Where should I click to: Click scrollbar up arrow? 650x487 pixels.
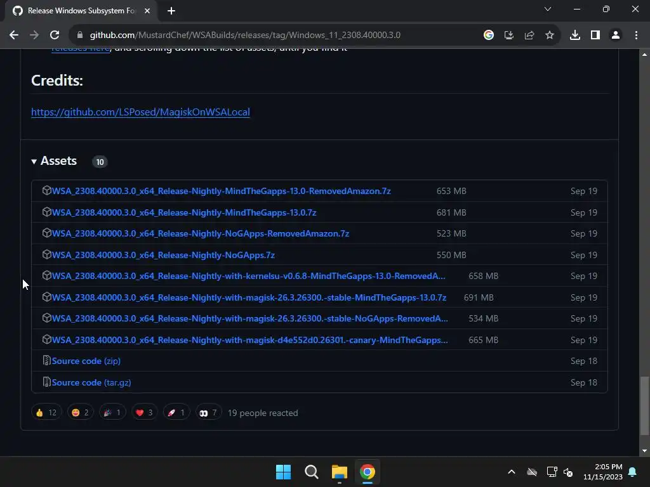click(x=644, y=55)
